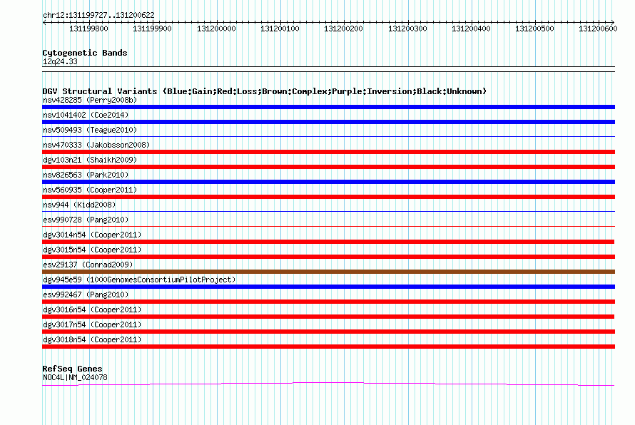Image resolution: width=635 pixels, height=425 pixels.
Task: Click the blue gain bar under nsv428285
Action: click(328, 107)
